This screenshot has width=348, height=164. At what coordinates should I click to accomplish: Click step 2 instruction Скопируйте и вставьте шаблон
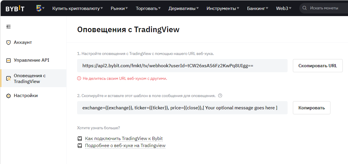tap(146, 96)
